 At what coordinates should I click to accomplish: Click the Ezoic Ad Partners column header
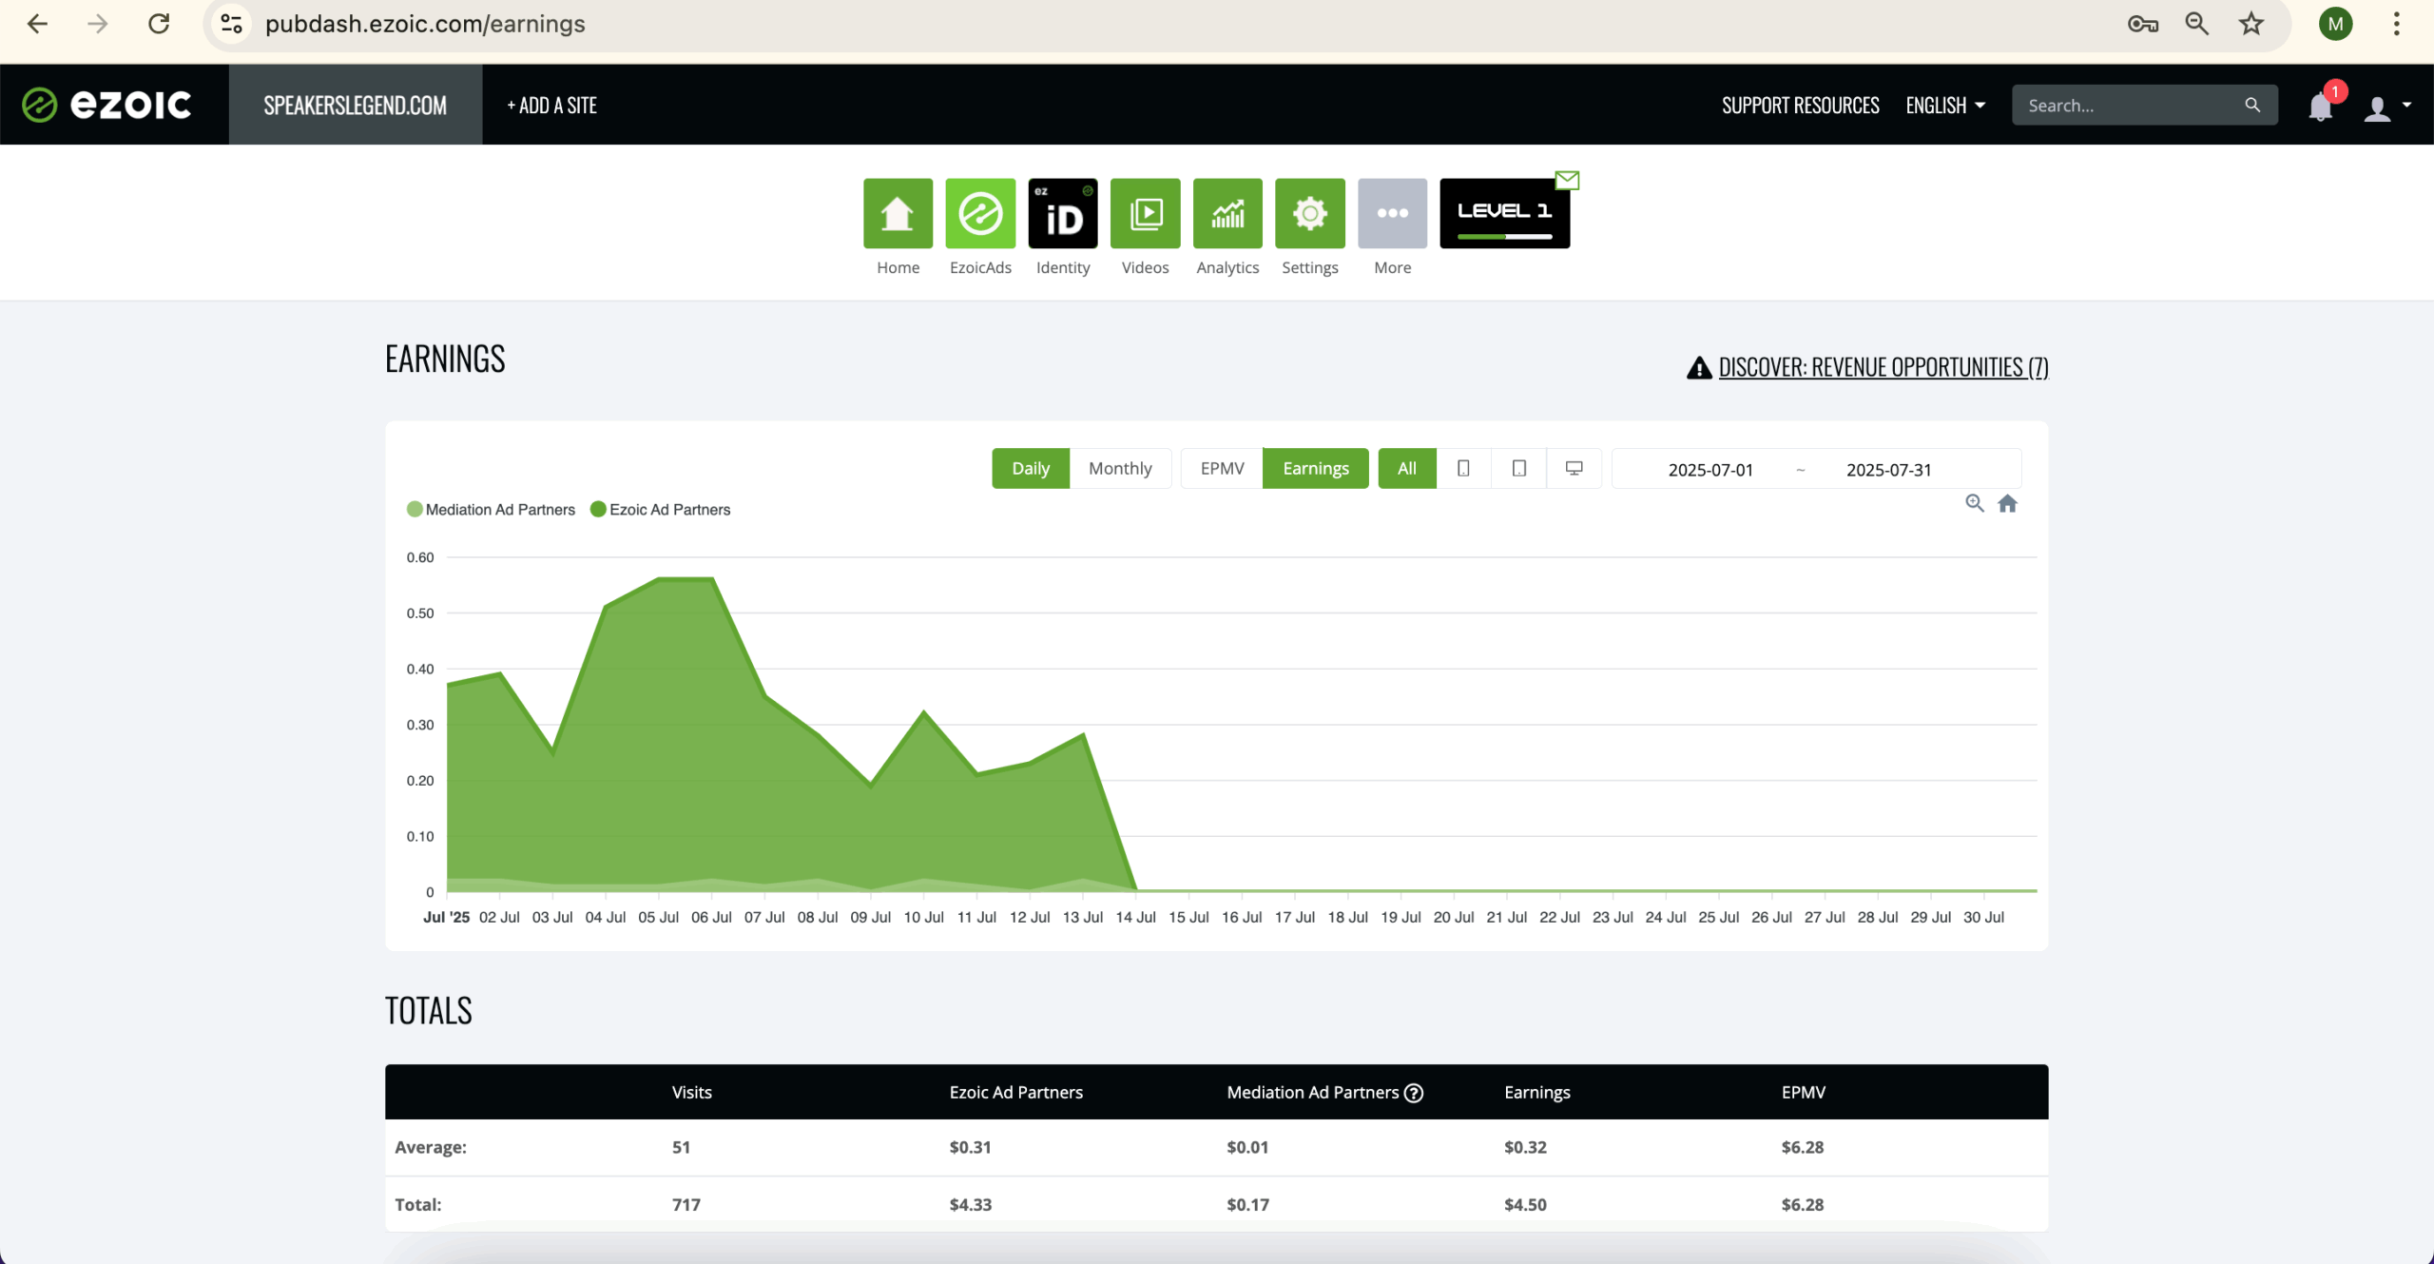[1015, 1093]
